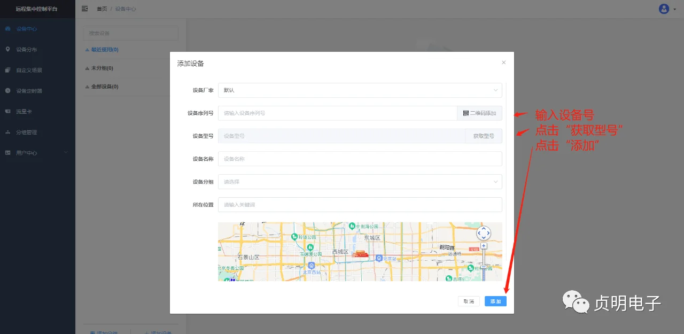684x334 pixels.
Task: Click the clock icon beside 设备定时器
Action: pyautogui.click(x=7, y=91)
